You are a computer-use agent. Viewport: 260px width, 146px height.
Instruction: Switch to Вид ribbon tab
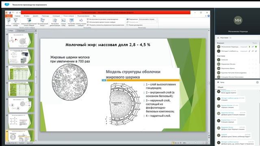(94, 16)
